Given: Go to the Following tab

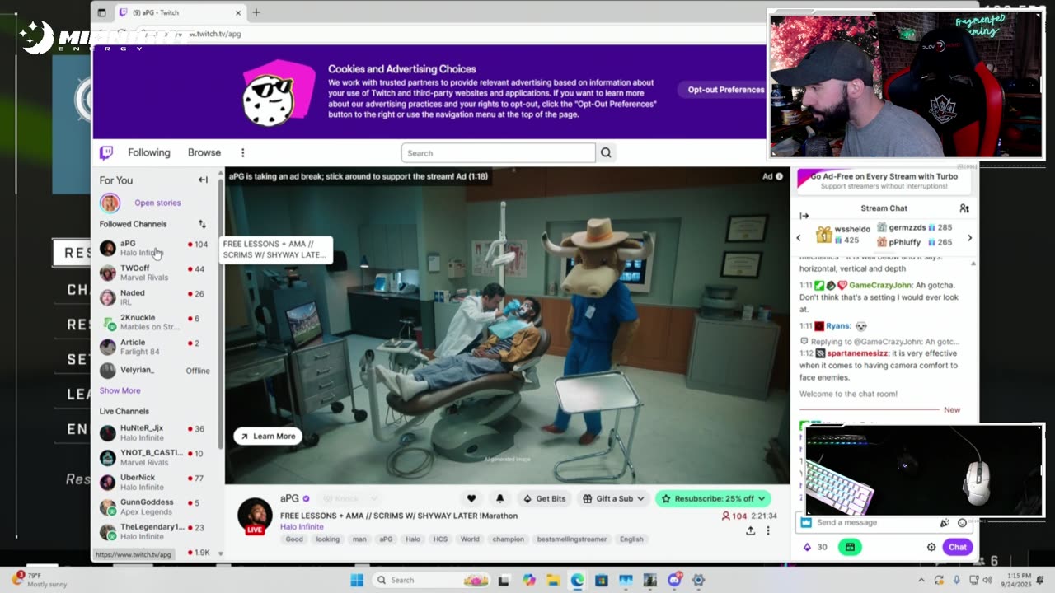Looking at the screenshot, I should (x=149, y=152).
